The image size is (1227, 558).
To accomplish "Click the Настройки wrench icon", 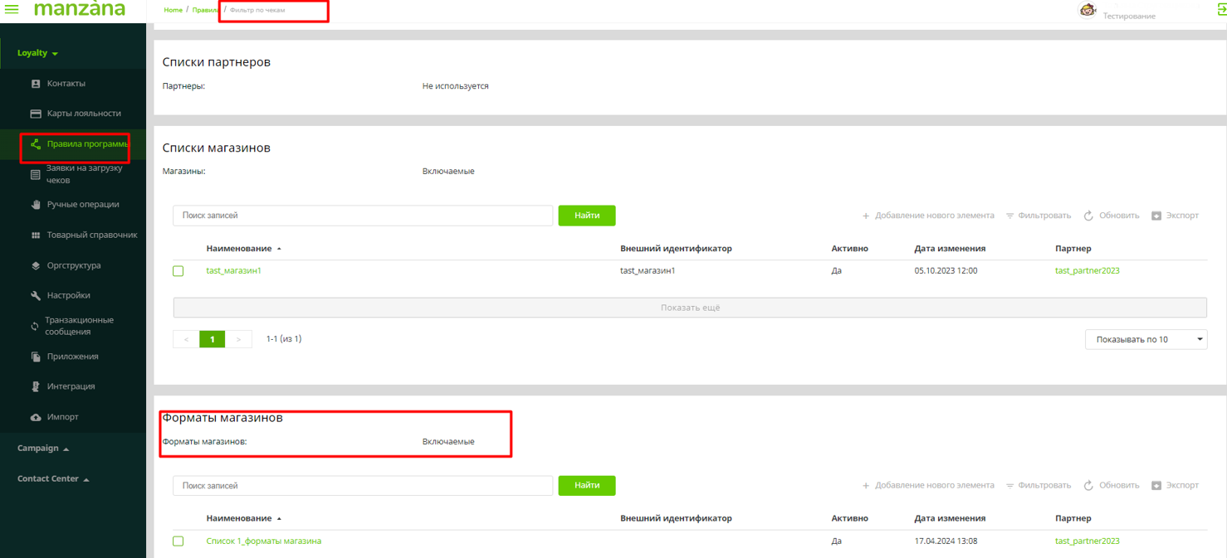I will pos(36,296).
